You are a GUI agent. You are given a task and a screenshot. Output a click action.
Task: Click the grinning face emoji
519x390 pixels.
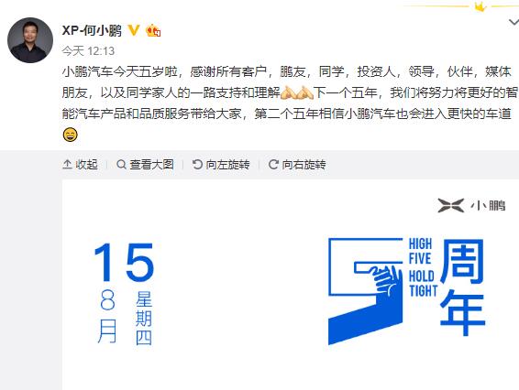tap(71, 135)
